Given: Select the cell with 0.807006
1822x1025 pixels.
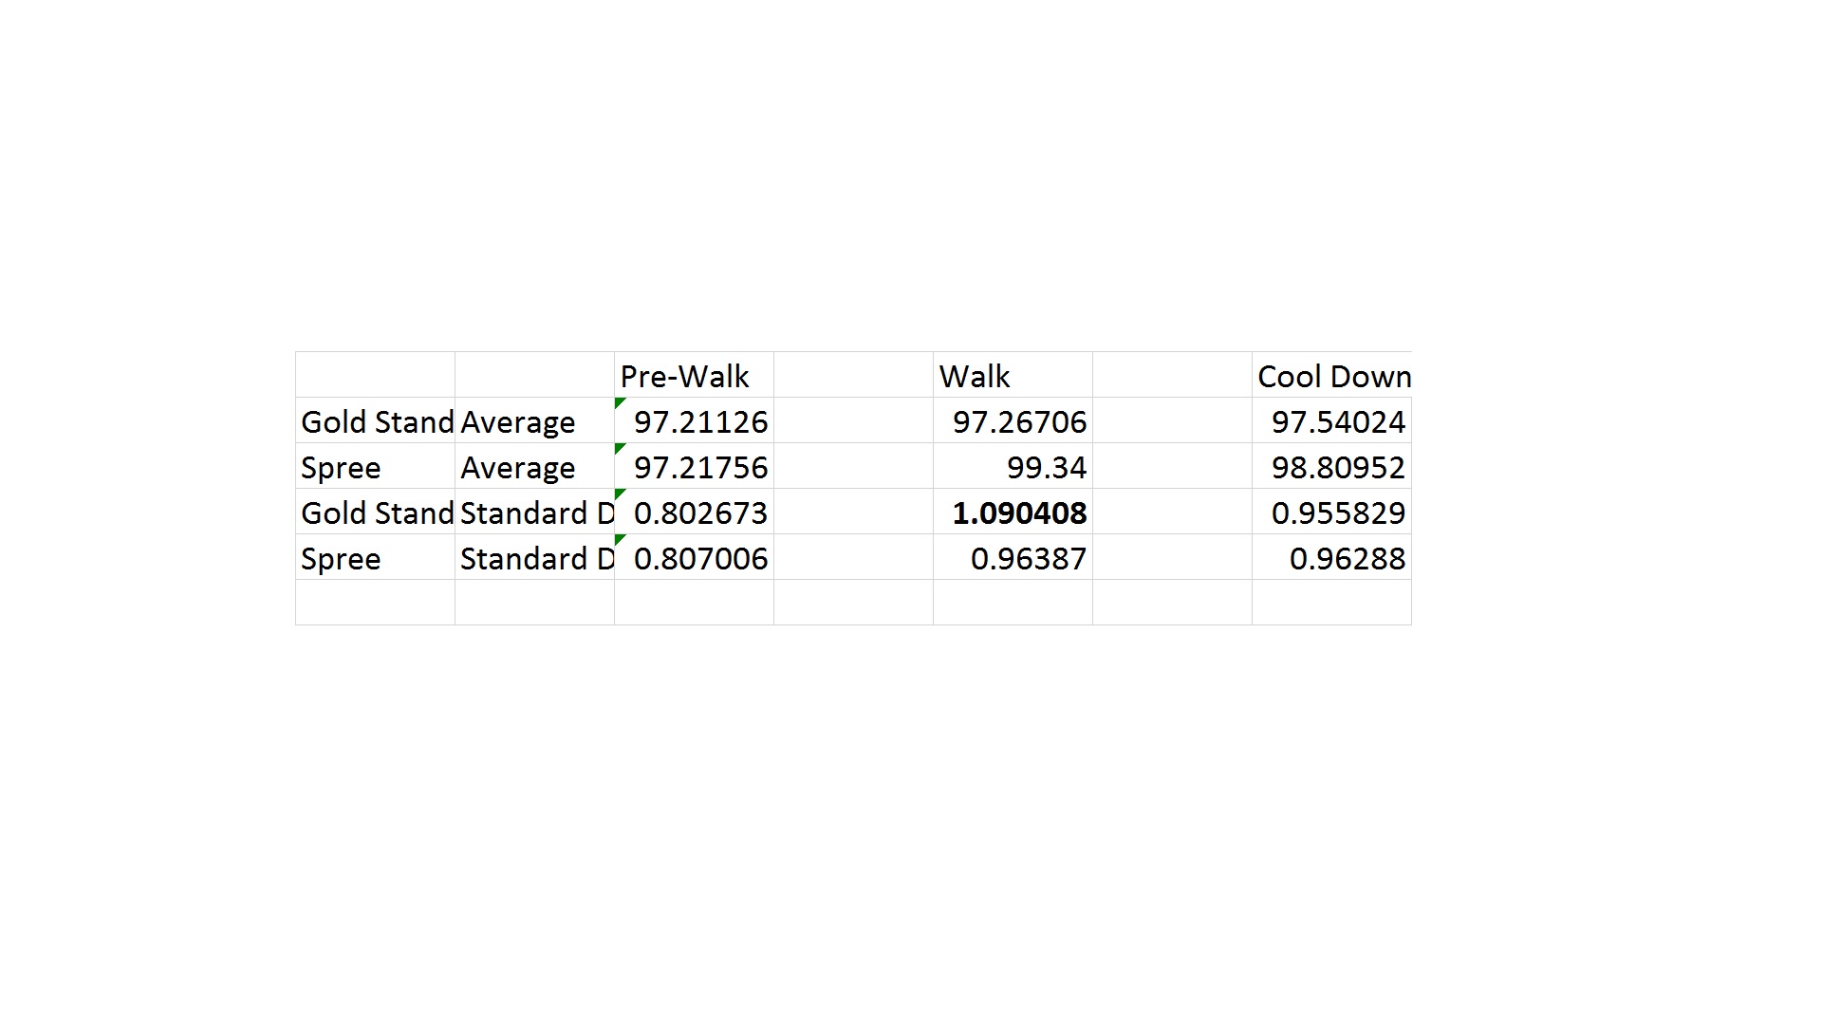Looking at the screenshot, I should click(x=694, y=558).
